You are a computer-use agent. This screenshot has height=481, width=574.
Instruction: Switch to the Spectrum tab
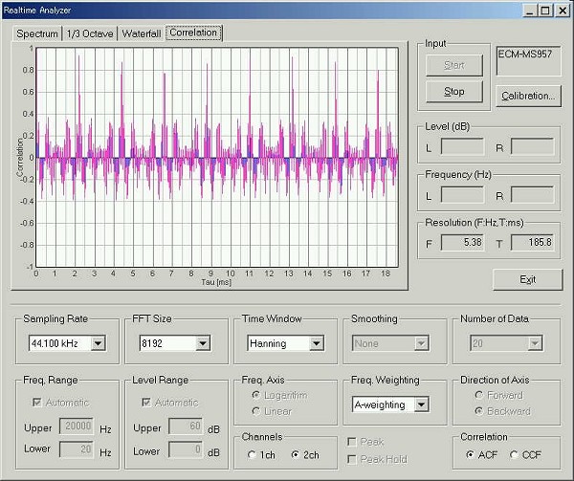pos(35,33)
